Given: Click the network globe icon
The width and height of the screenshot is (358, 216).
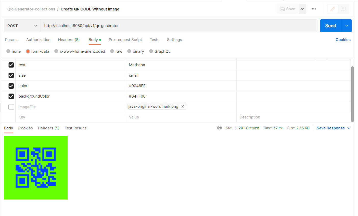Looking at the screenshot, I should point(220,128).
